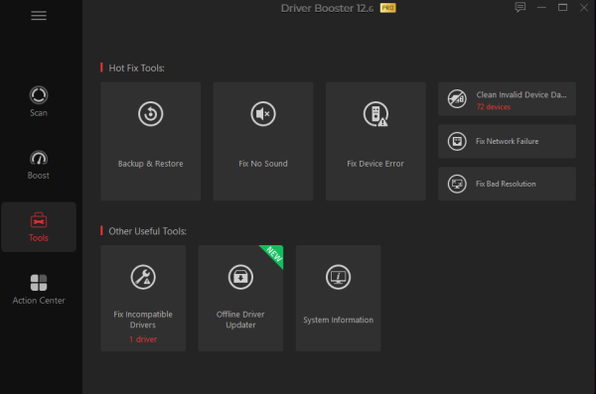This screenshot has width=596, height=394.
Task: Click the Fix Network Failure icon
Action: point(457,141)
